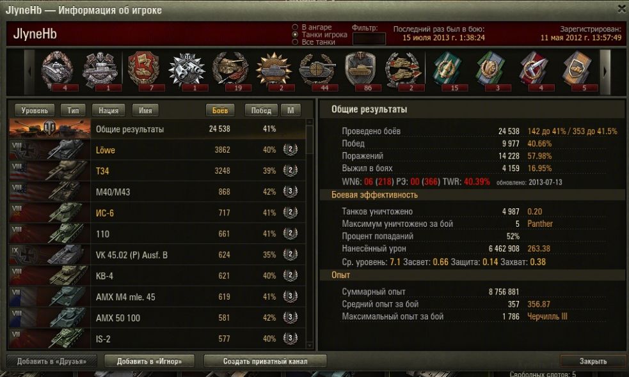Click the 'Добавить в «Друзья»' button
This screenshot has width=629, height=377.
click(52, 361)
